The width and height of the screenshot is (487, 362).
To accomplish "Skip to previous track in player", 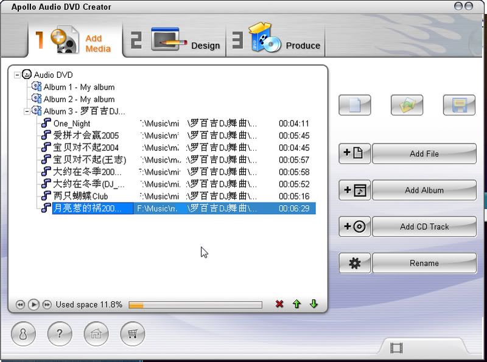I will pyautogui.click(x=20, y=305).
